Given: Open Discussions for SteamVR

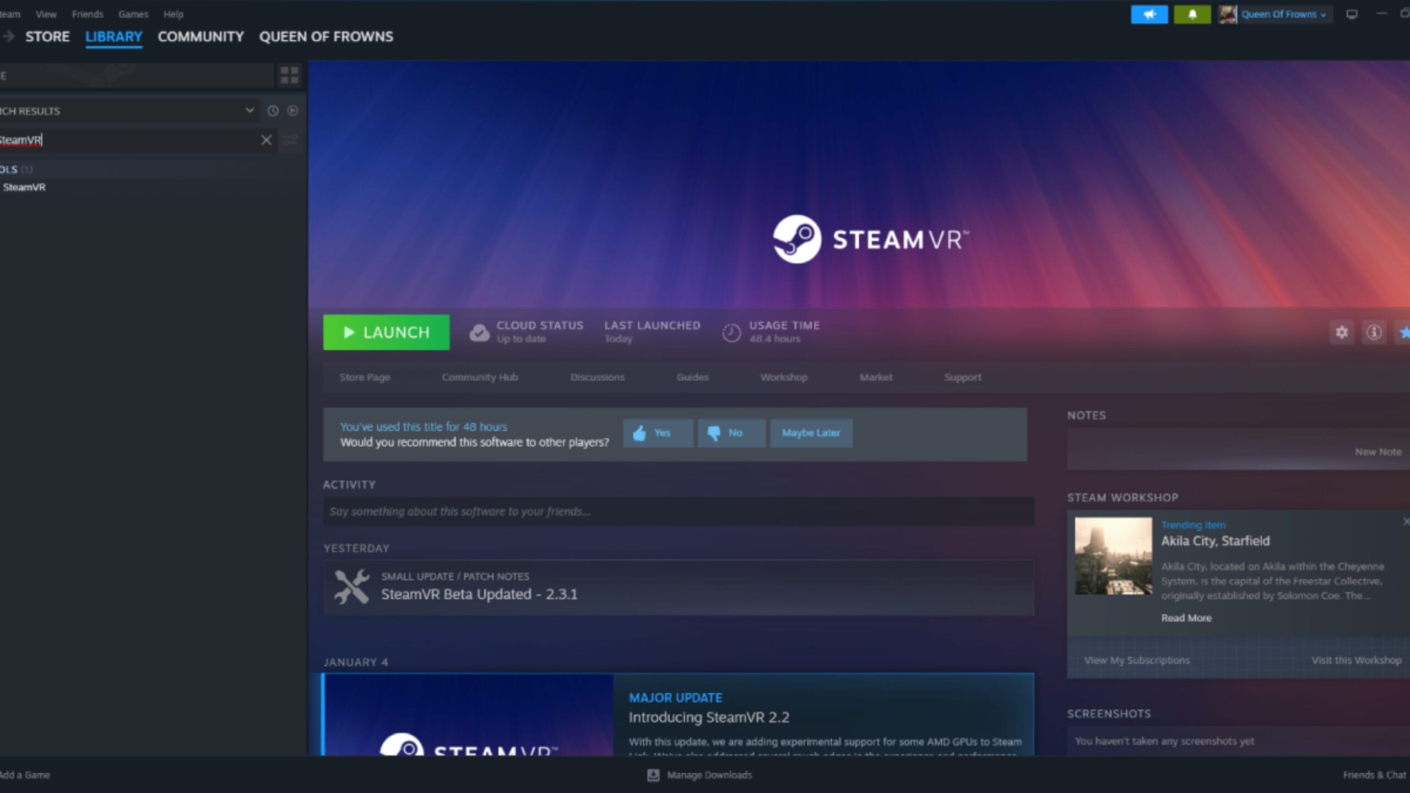Looking at the screenshot, I should [597, 377].
